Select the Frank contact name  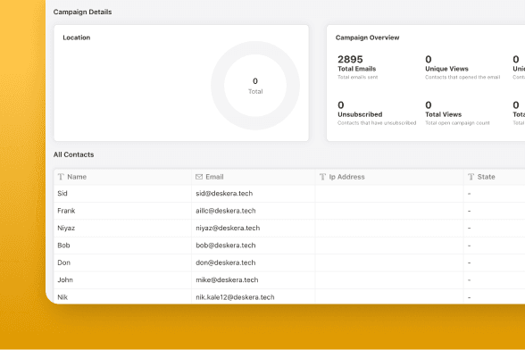pos(66,211)
